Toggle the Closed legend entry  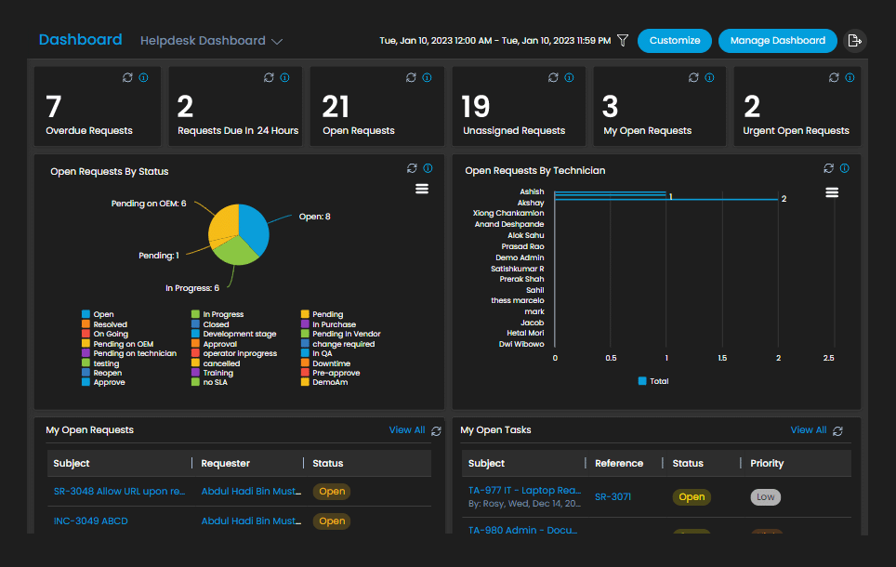pyautogui.click(x=210, y=324)
